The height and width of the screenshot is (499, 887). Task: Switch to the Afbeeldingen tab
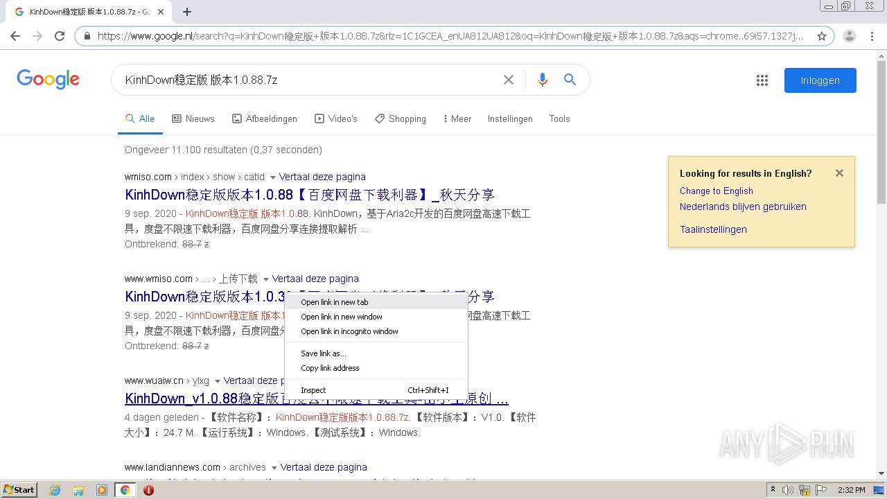coord(265,119)
